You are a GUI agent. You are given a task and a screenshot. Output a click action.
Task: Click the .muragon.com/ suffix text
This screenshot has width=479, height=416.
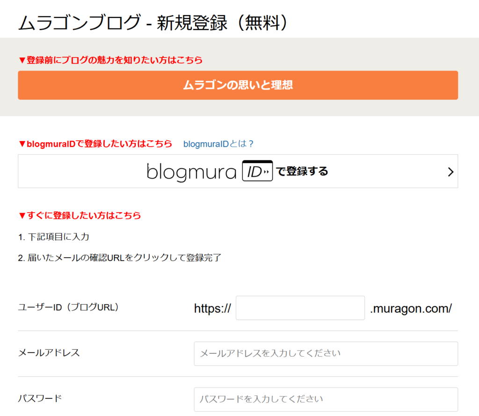point(411,308)
